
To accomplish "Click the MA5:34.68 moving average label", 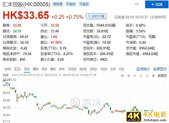I will pyautogui.click(x=19, y=75).
